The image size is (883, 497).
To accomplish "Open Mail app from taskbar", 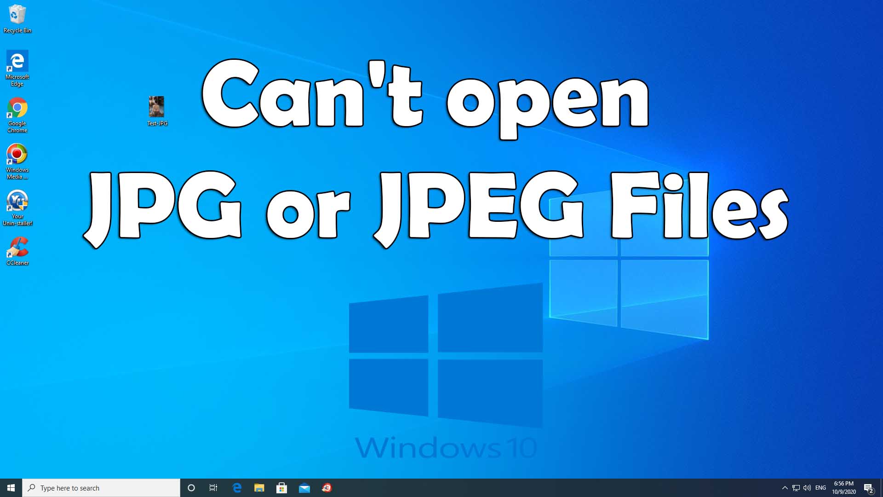I will (304, 488).
